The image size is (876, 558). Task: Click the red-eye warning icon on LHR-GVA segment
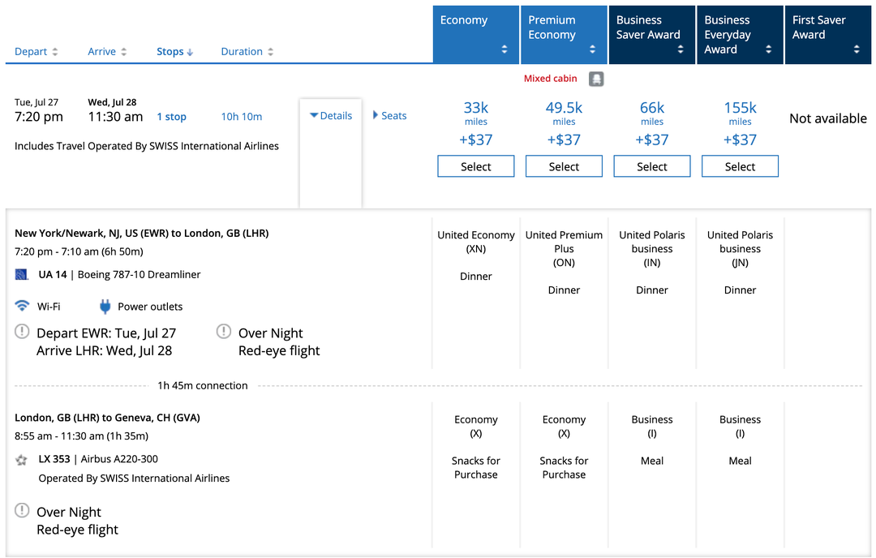coord(21,512)
